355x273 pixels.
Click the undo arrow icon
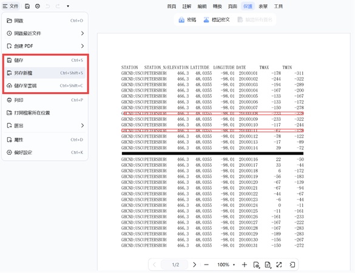[48, 6]
